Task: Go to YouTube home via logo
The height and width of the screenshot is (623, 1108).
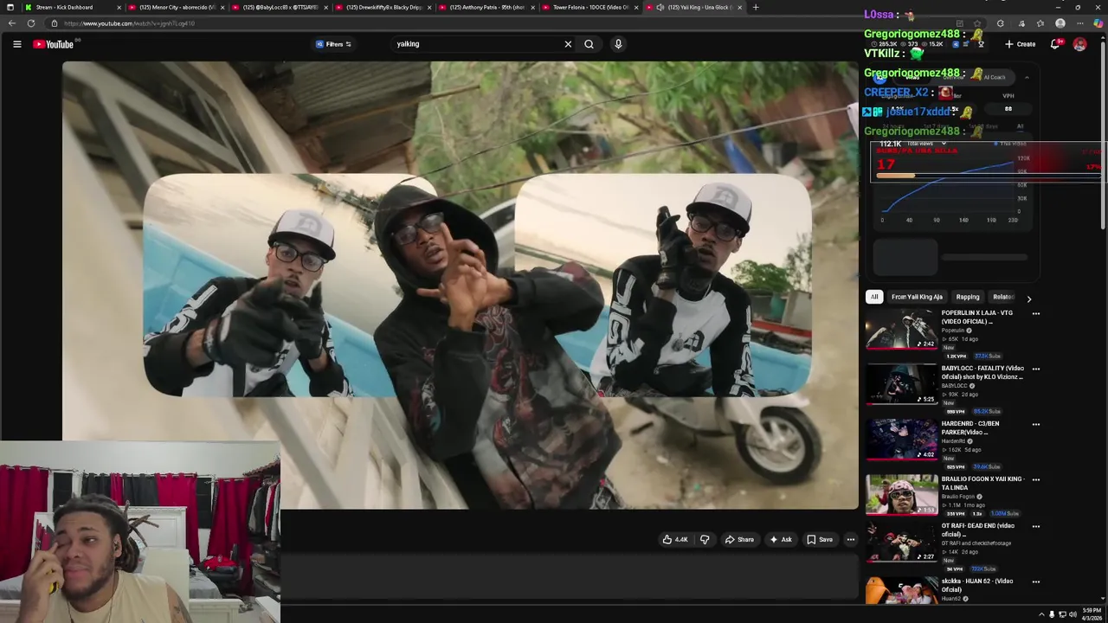Action: (x=54, y=44)
